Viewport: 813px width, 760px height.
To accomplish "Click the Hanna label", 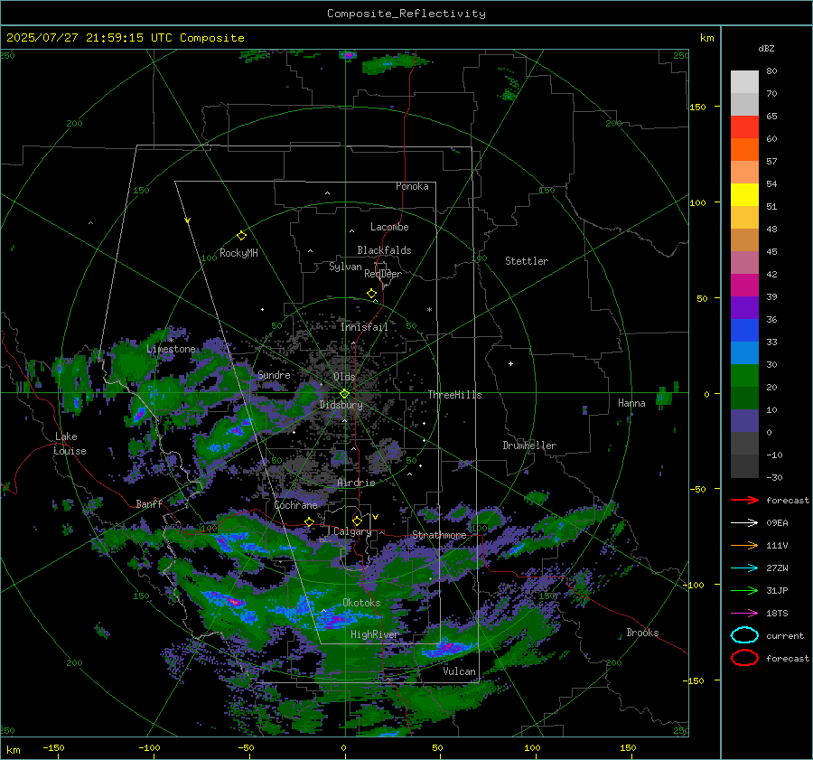I will pos(632,403).
